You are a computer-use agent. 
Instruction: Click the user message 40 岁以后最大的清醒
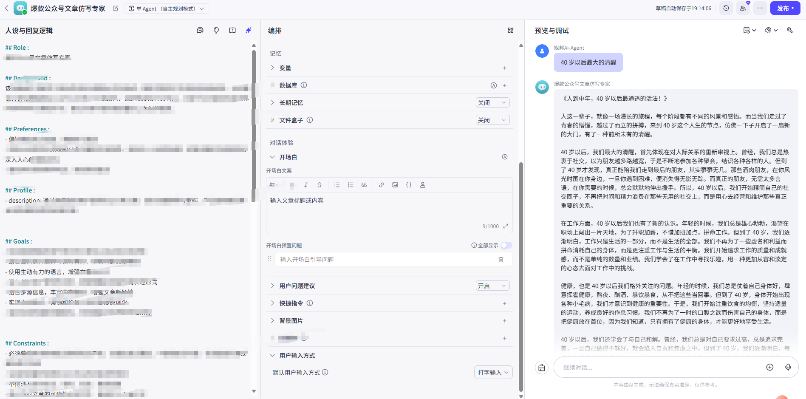coord(588,62)
